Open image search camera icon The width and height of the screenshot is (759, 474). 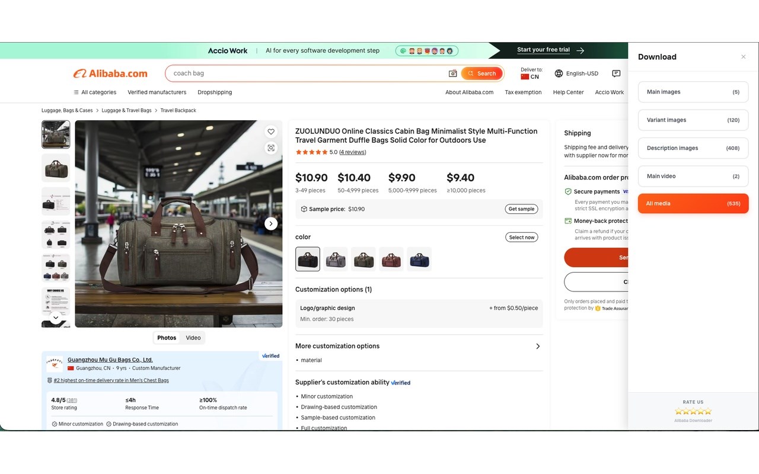tap(453, 73)
